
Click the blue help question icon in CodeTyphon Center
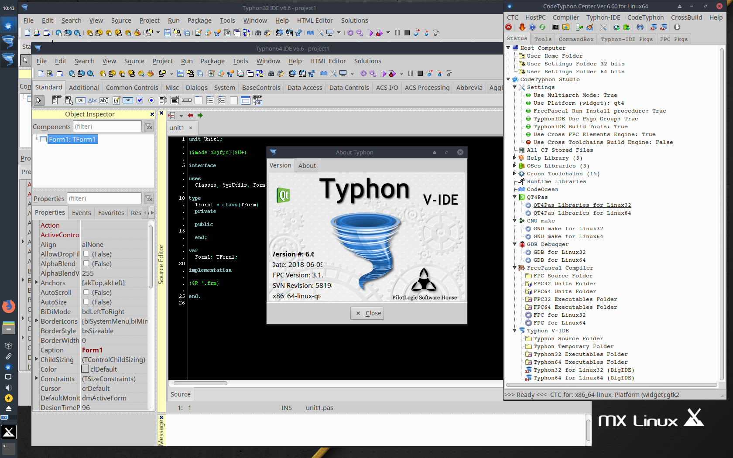(532, 27)
